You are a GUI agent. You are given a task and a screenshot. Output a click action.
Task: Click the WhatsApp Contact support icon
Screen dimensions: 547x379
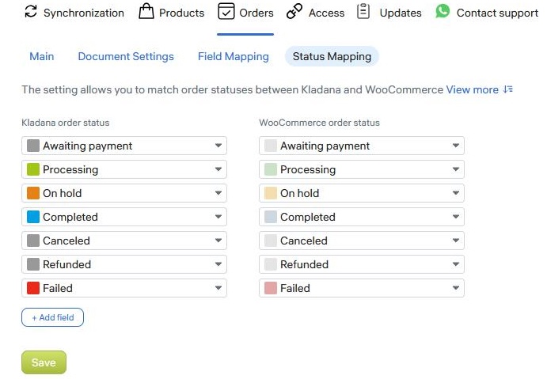443,12
